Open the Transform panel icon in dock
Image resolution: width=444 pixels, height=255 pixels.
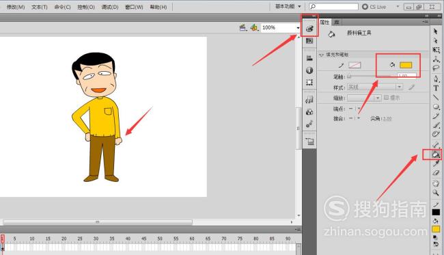point(309,83)
